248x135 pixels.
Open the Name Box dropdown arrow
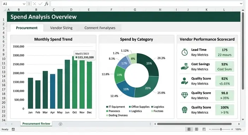(24, 4)
